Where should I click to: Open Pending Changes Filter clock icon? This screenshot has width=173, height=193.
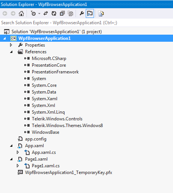pyautogui.click(x=33, y=13)
